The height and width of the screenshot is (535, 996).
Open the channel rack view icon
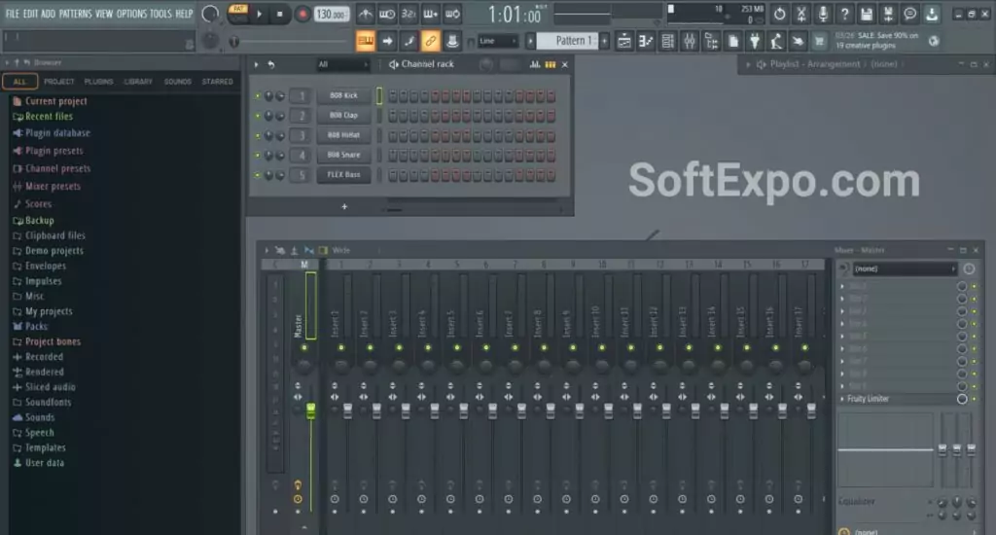coord(667,41)
